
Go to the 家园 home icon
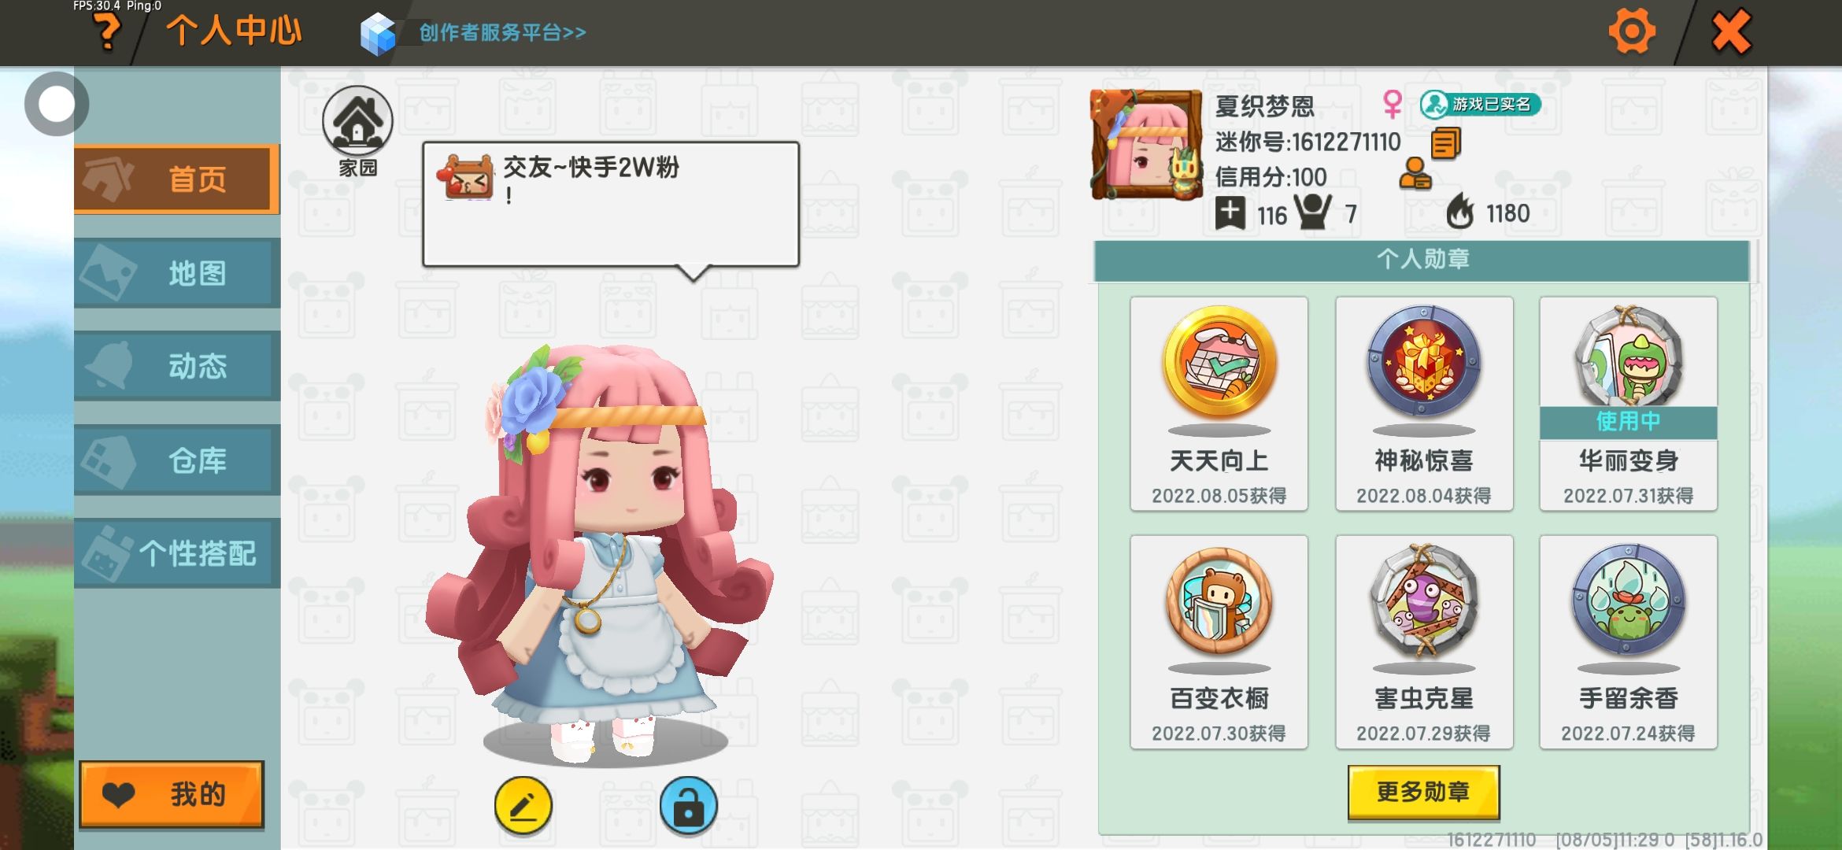click(357, 131)
